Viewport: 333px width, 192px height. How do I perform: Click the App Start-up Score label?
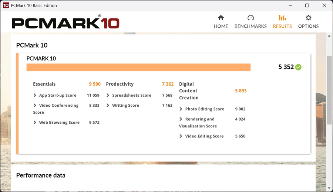click(58, 95)
